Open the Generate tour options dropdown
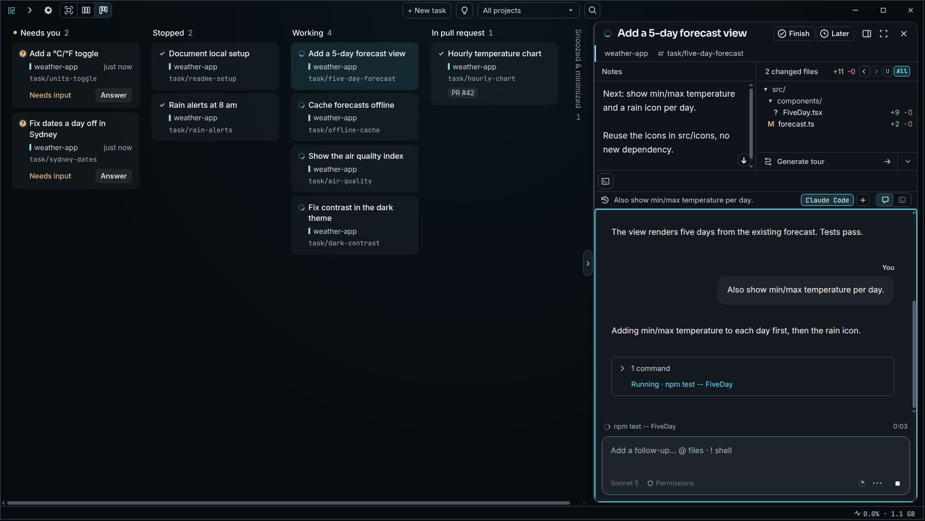The height and width of the screenshot is (521, 925). point(908,162)
